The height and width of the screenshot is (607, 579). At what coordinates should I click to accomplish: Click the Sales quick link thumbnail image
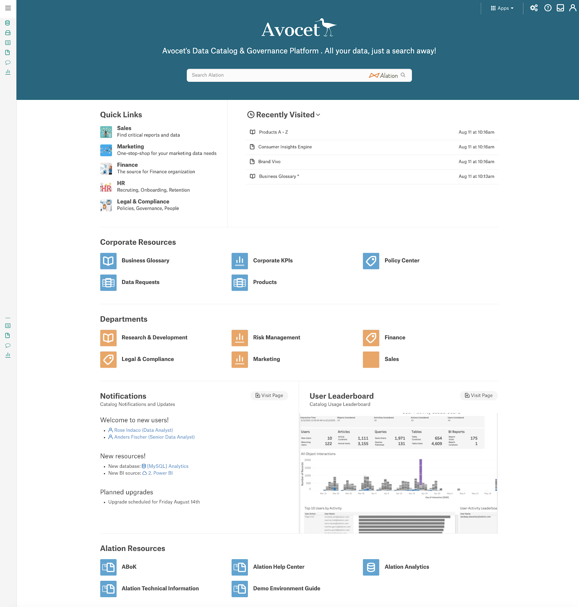(106, 132)
